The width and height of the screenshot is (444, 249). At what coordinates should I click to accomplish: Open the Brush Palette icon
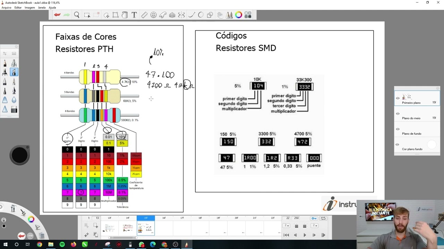[229, 15]
